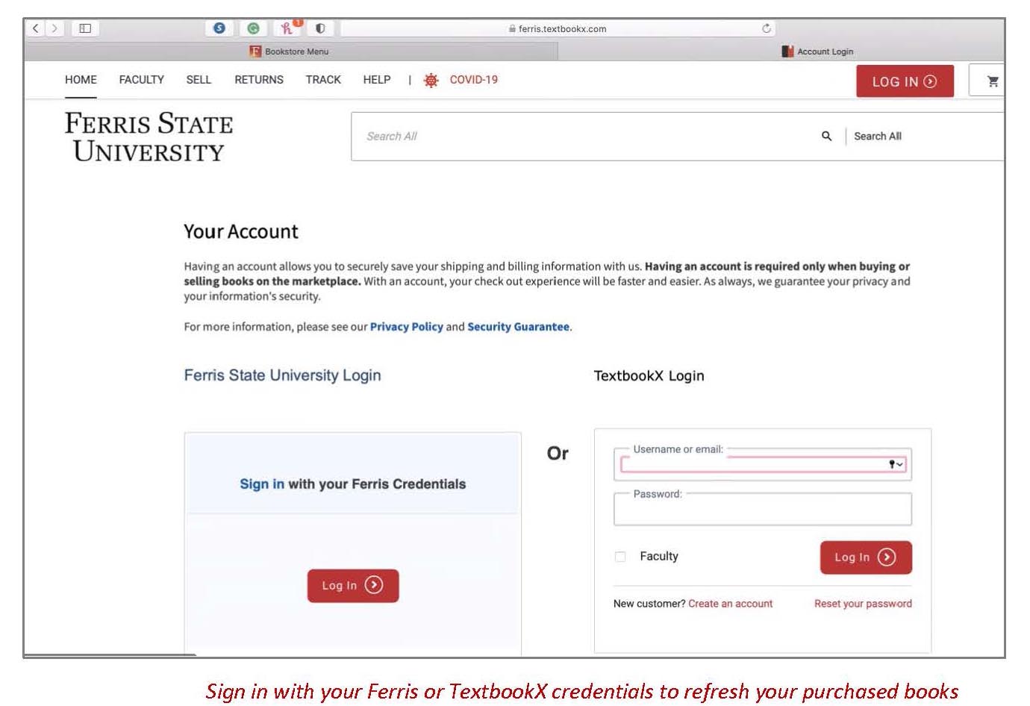Open the privacy shield icon in toolbar
Viewport: 1030px width, 706px height.
320,28
